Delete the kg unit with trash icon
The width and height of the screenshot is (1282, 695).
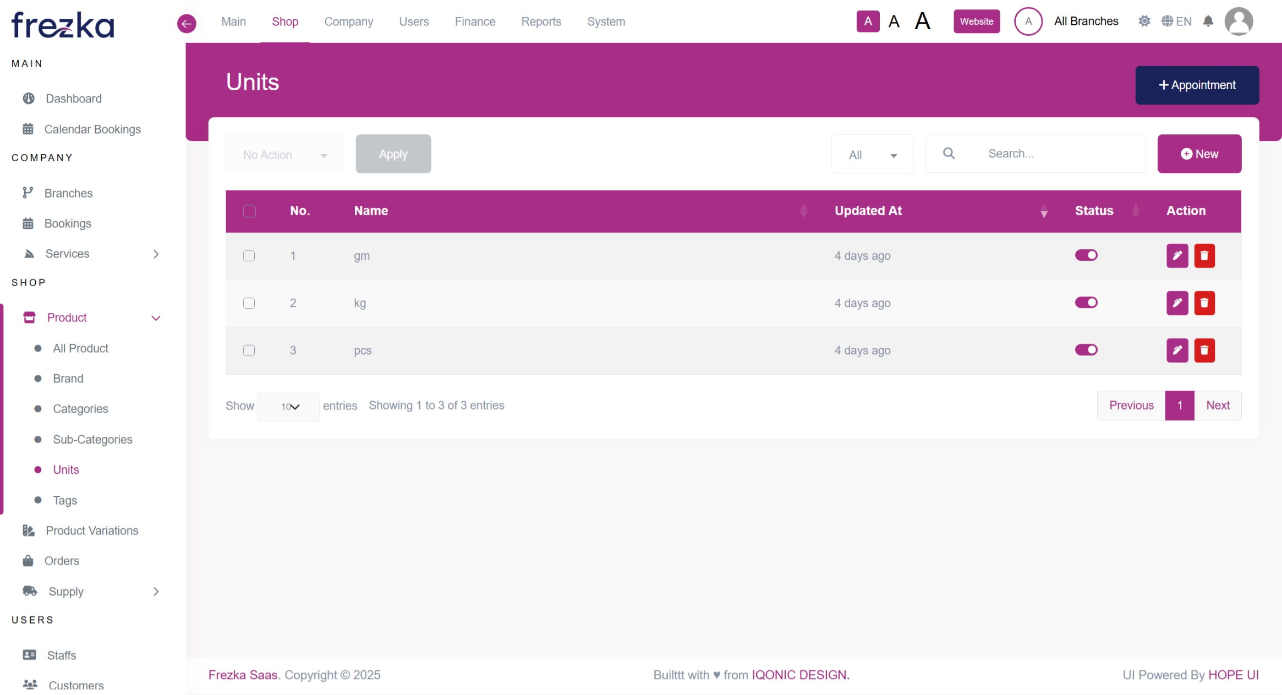[x=1204, y=303]
